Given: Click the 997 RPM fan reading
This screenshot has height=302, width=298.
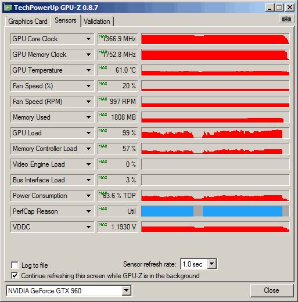Looking at the screenshot, I should click(x=118, y=102).
